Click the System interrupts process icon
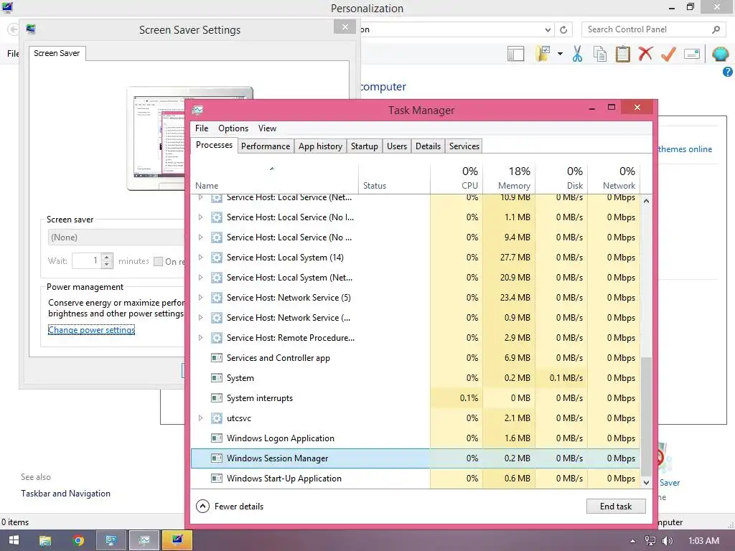Viewport: 735px width, 551px height. tap(217, 398)
